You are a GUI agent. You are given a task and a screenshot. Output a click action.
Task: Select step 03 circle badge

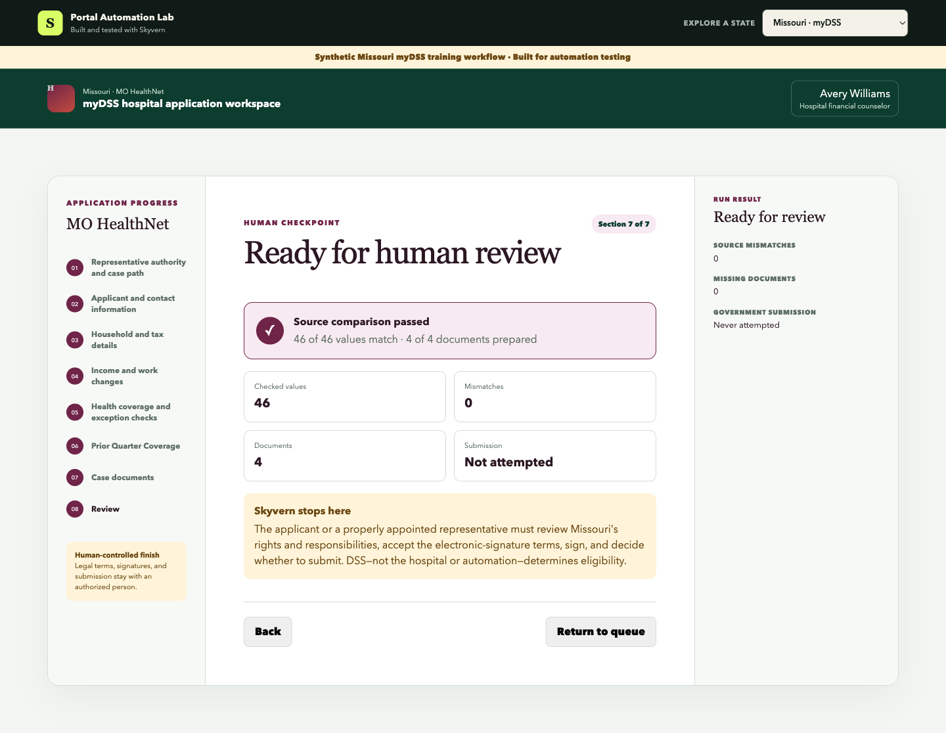coord(75,340)
